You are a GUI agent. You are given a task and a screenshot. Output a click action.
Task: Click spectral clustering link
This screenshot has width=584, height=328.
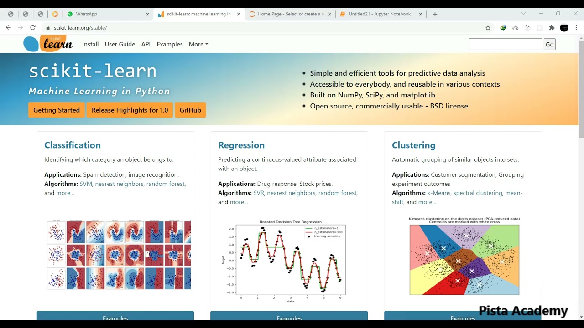pyautogui.click(x=478, y=193)
